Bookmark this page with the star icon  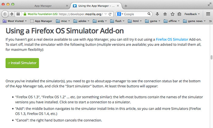click(x=173, y=14)
